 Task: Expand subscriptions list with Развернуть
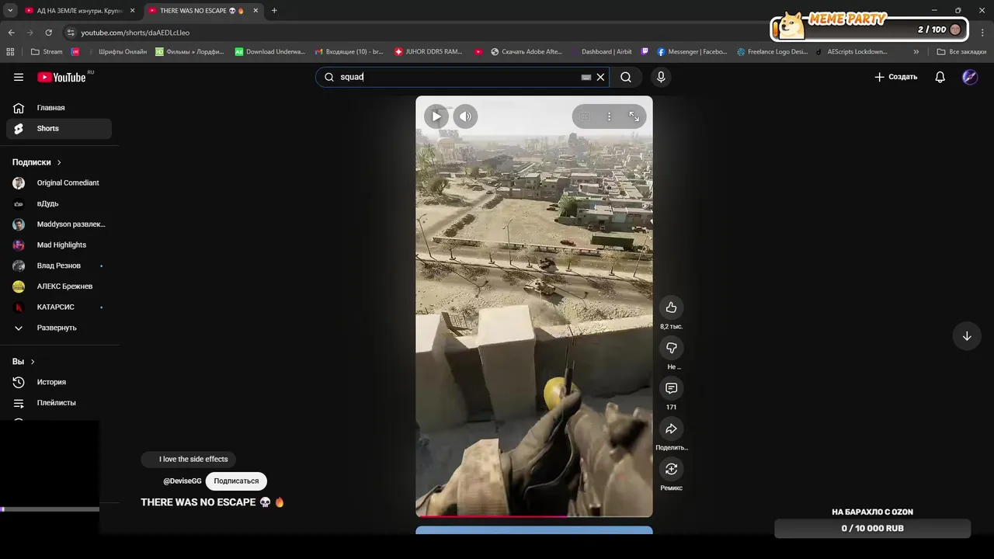pyautogui.click(x=59, y=328)
